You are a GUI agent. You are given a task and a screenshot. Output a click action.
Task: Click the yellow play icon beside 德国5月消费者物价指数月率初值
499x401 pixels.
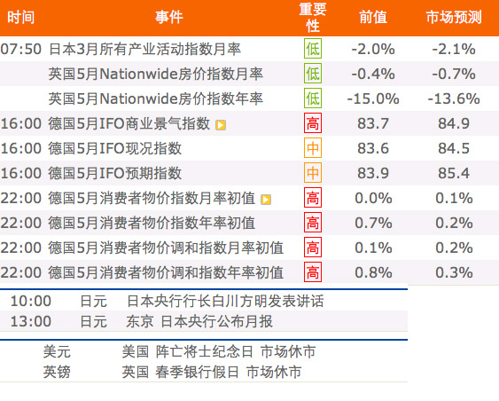pos(266,200)
